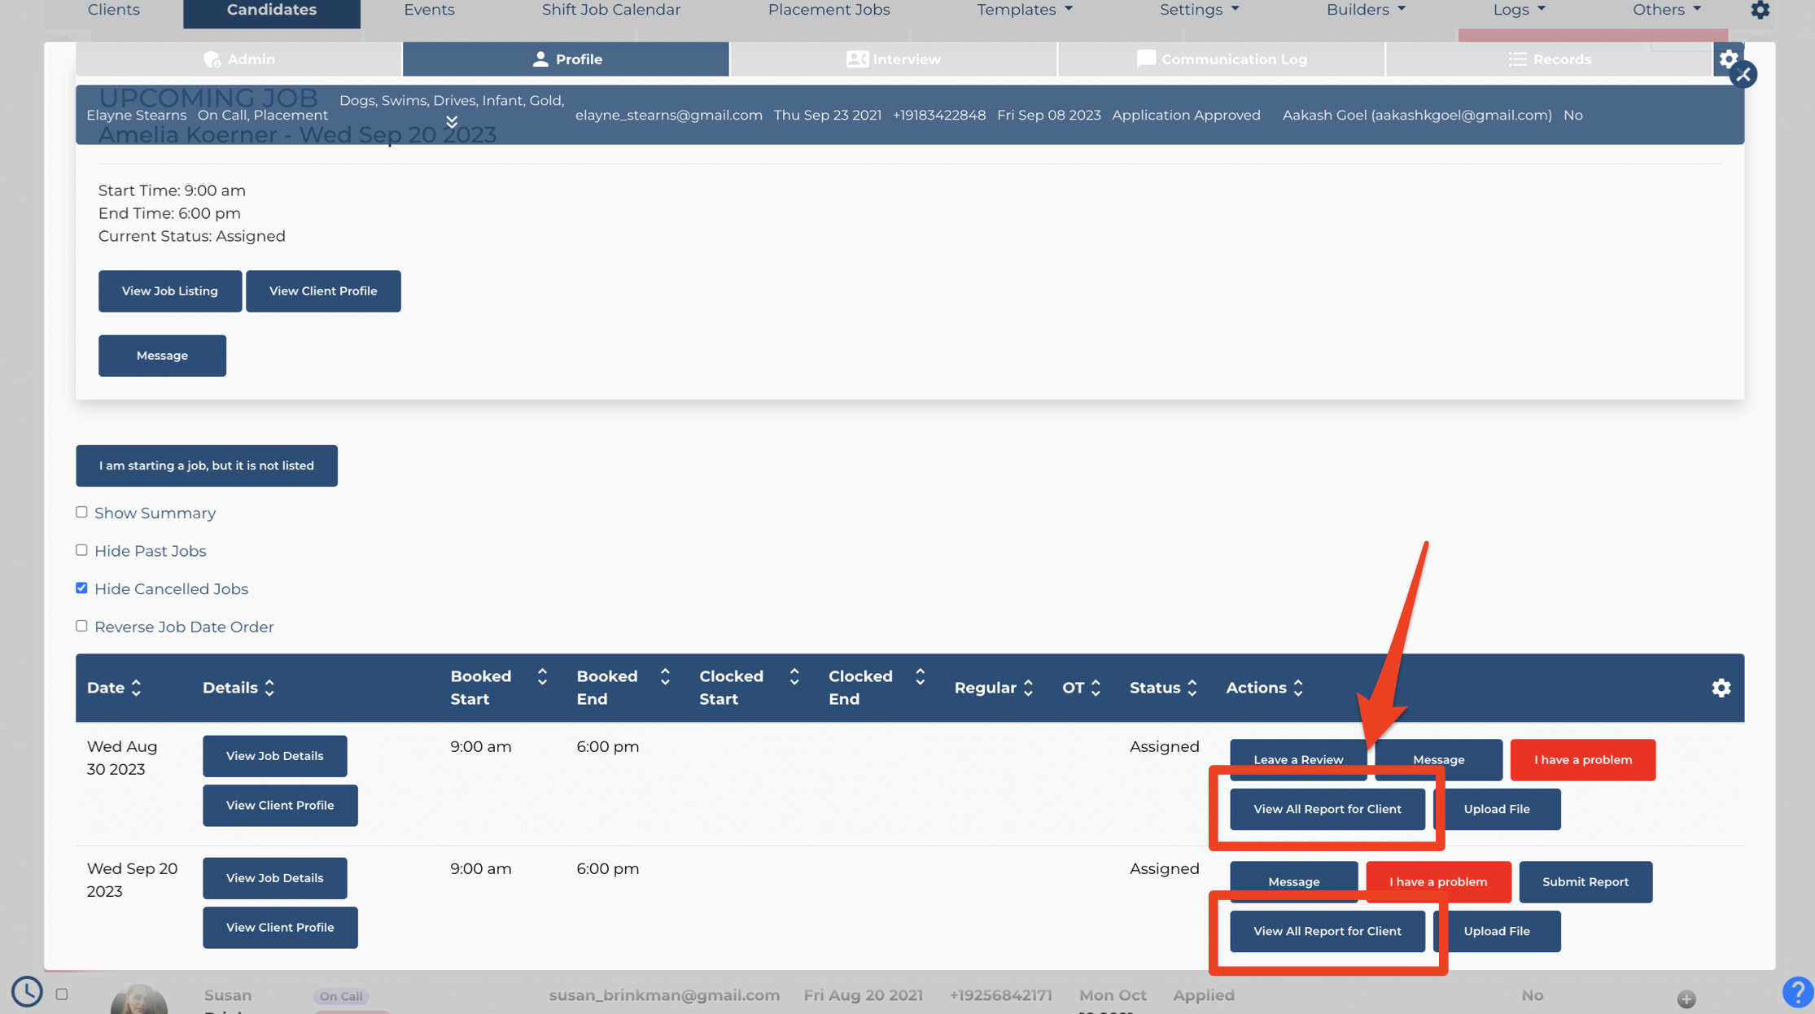Expand the Builders dropdown menu
The image size is (1815, 1014).
pos(1366,10)
